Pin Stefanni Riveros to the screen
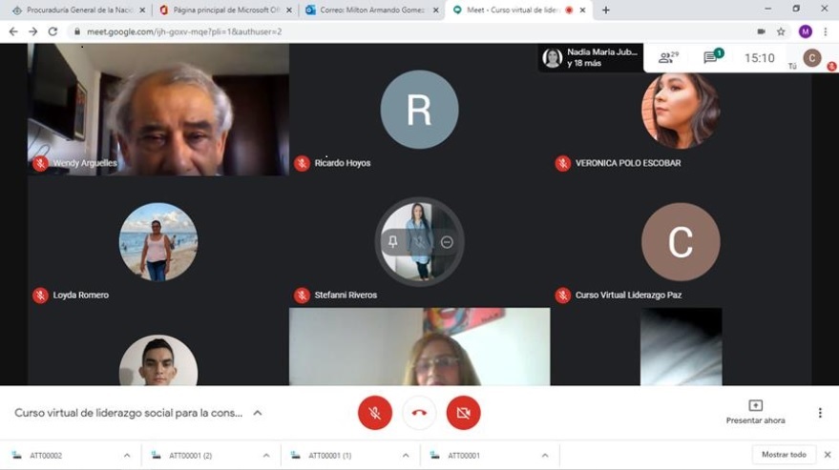This screenshot has height=470, width=839. click(x=392, y=242)
